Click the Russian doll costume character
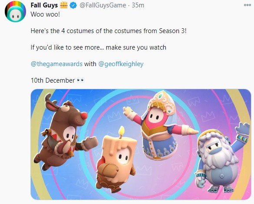The width and height of the screenshot is (254, 204). point(159,125)
